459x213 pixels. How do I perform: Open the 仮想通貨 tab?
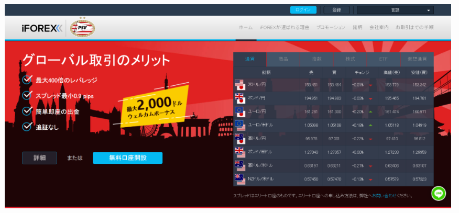point(417,59)
